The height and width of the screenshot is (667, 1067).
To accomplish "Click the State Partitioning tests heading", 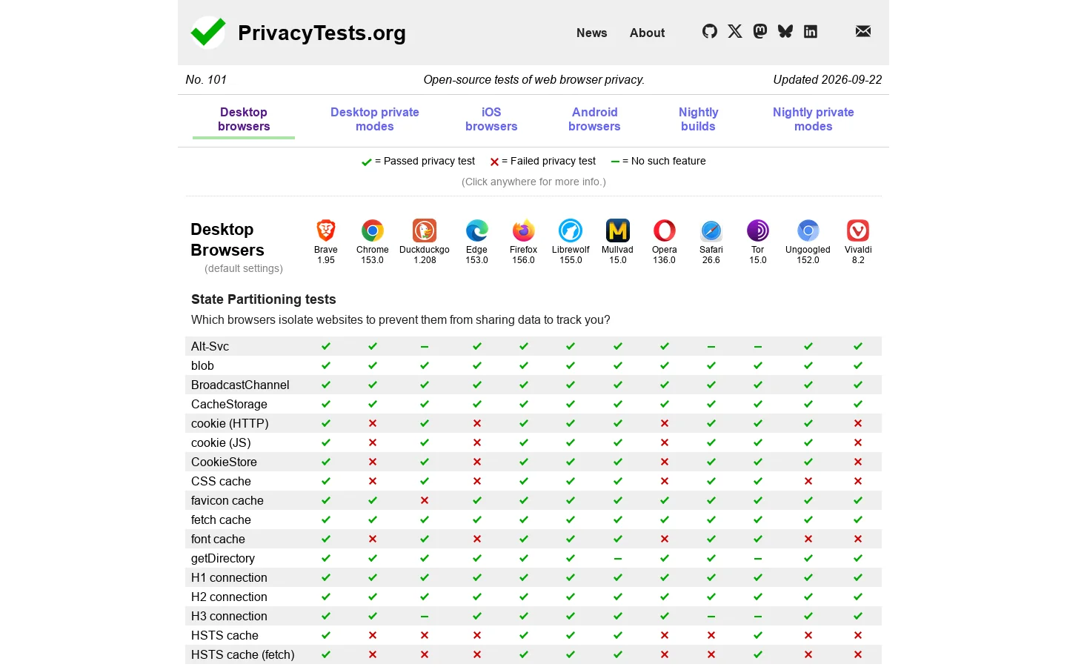I will 264,299.
